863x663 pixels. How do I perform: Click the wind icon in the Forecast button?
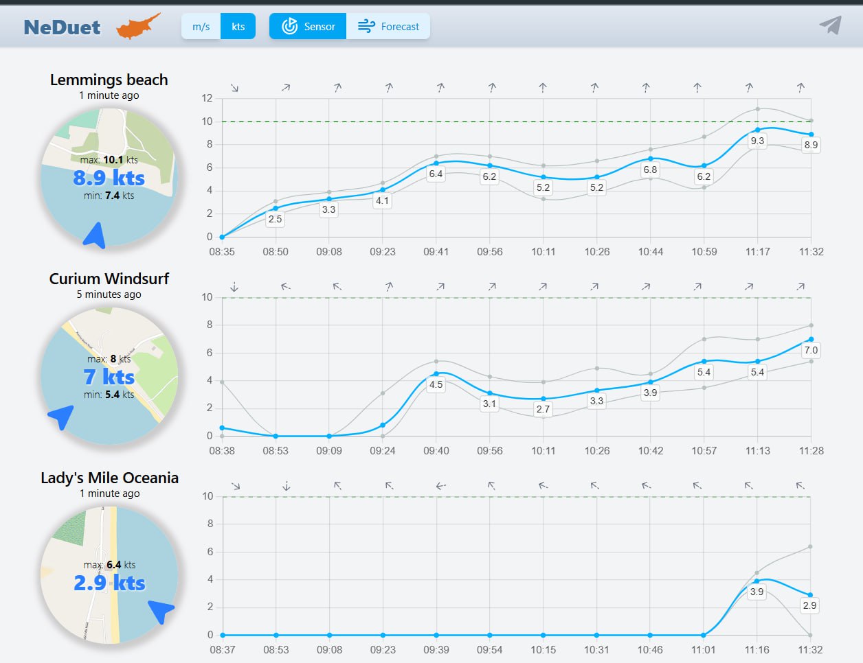pos(366,27)
